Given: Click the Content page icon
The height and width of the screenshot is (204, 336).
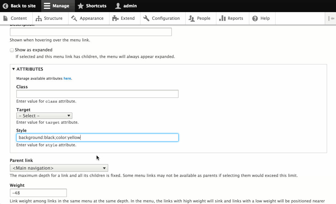Looking at the screenshot, I should pyautogui.click(x=5, y=18).
